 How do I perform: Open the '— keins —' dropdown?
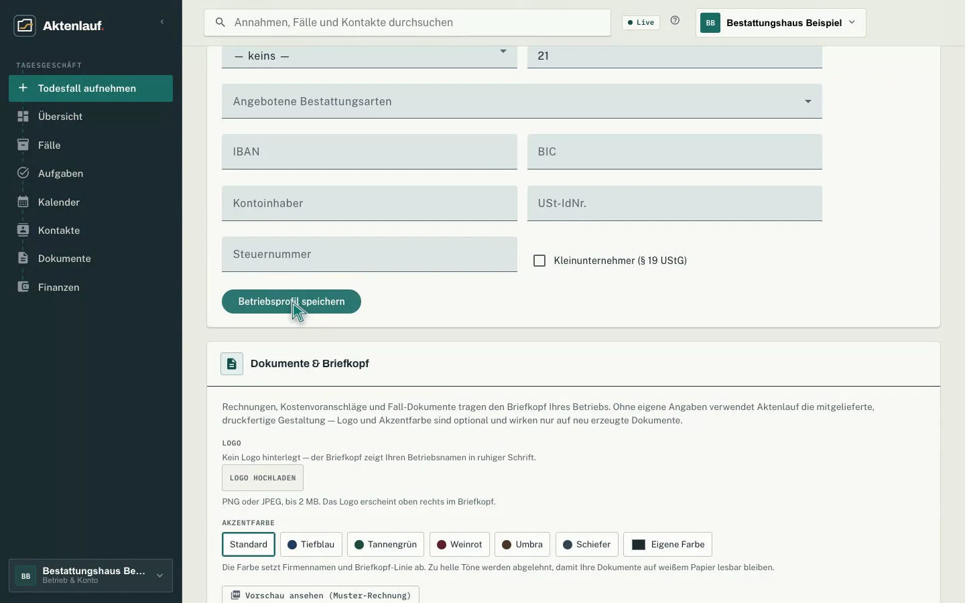coord(369,56)
